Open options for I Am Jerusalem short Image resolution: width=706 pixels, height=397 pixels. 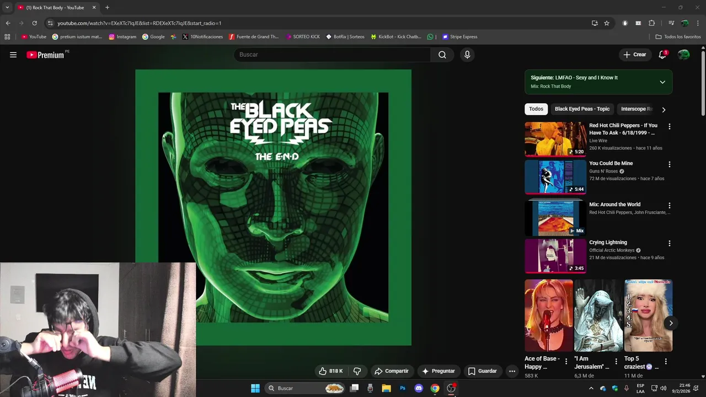coord(616,362)
